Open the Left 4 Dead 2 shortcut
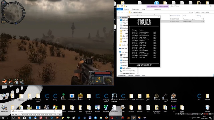This screenshot has width=214, height=120. pyautogui.click(x=80, y=97)
